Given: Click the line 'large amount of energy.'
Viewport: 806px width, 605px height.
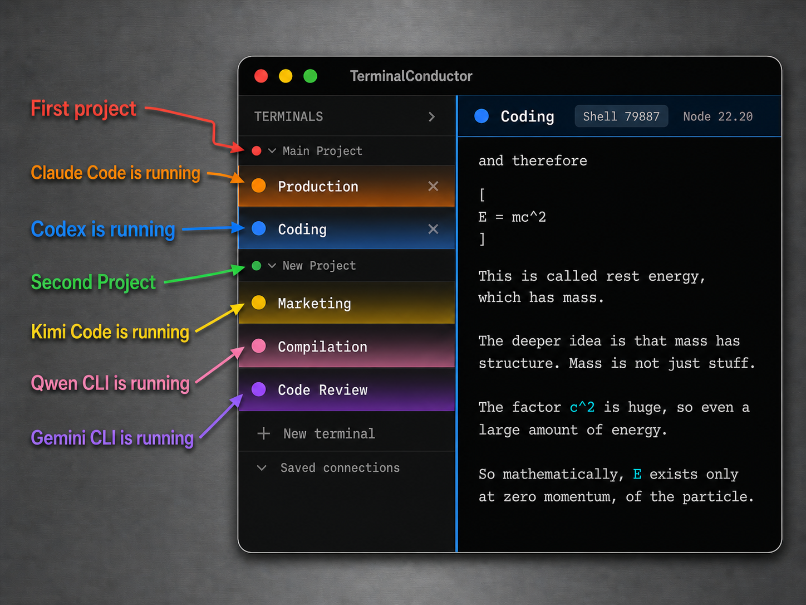Looking at the screenshot, I should click(x=572, y=430).
